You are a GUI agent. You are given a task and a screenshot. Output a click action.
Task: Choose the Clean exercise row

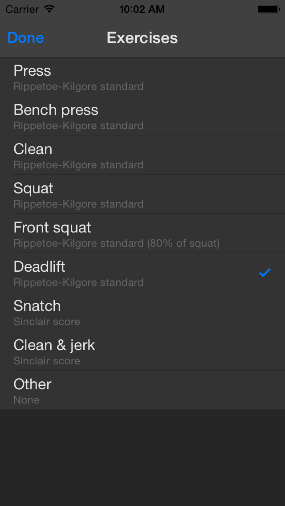pos(142,155)
